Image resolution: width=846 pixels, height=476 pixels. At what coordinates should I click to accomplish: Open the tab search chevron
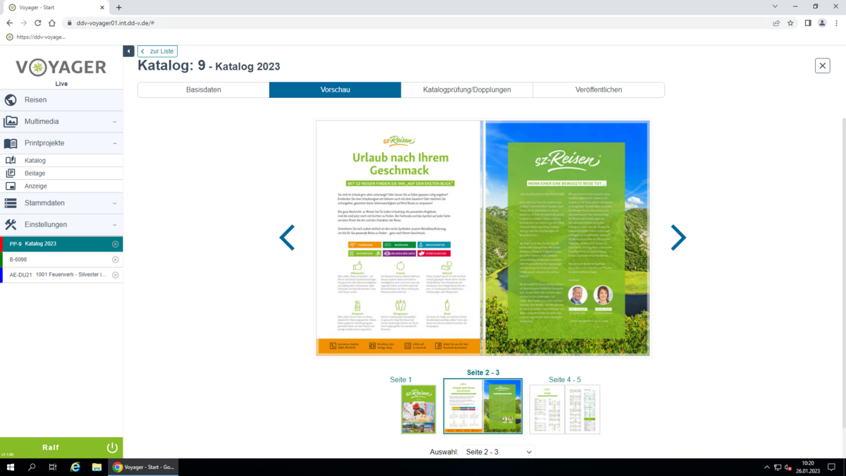(775, 6)
